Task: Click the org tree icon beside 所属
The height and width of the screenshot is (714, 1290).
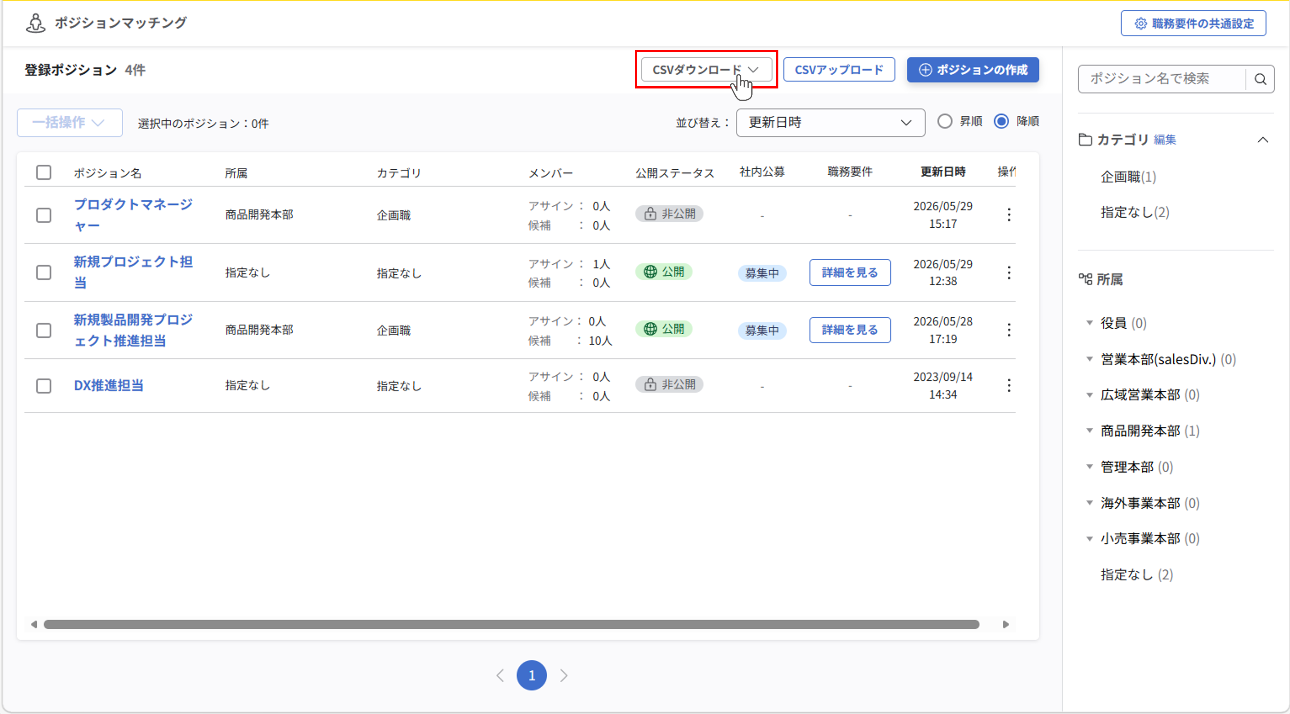Action: 1085,279
